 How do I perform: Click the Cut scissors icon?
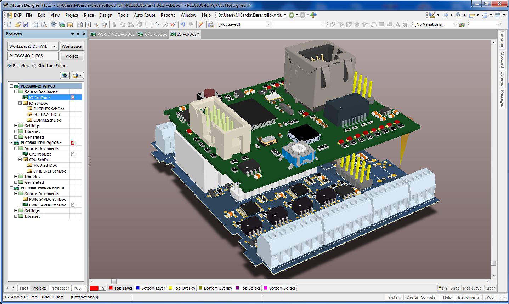tap(114, 24)
